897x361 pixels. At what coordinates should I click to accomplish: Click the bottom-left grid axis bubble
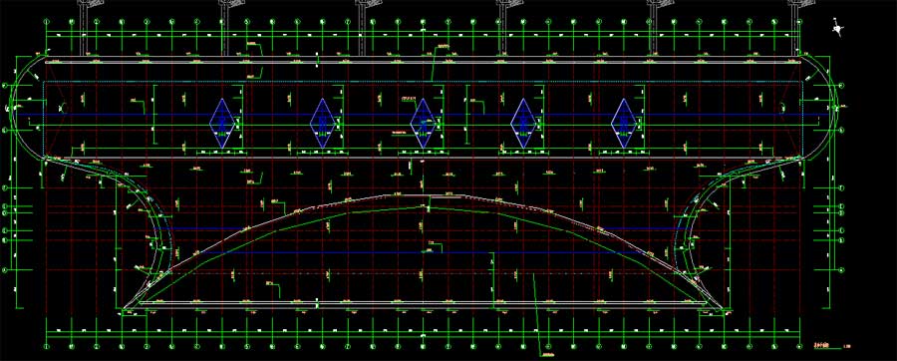coord(47,346)
